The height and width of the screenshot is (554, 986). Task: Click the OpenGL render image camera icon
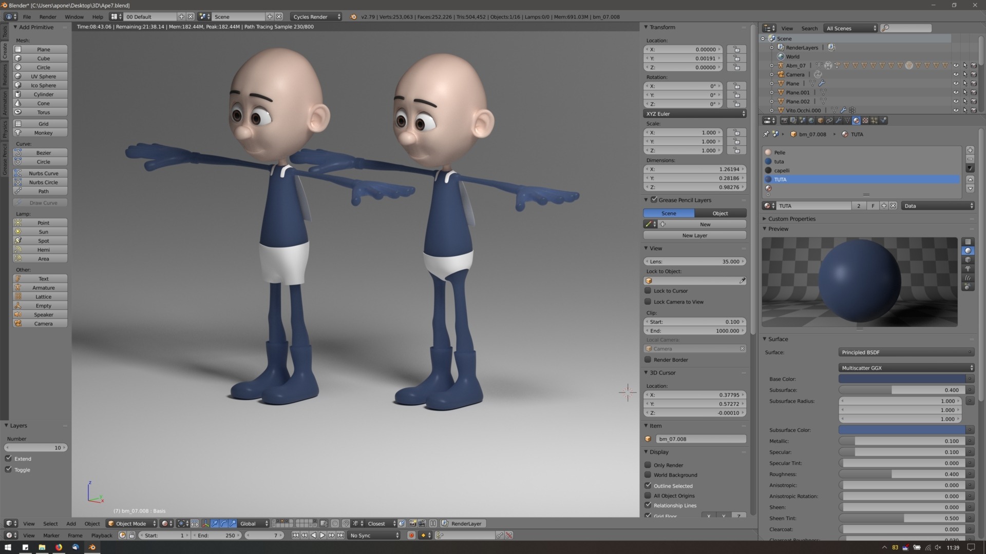(x=412, y=523)
